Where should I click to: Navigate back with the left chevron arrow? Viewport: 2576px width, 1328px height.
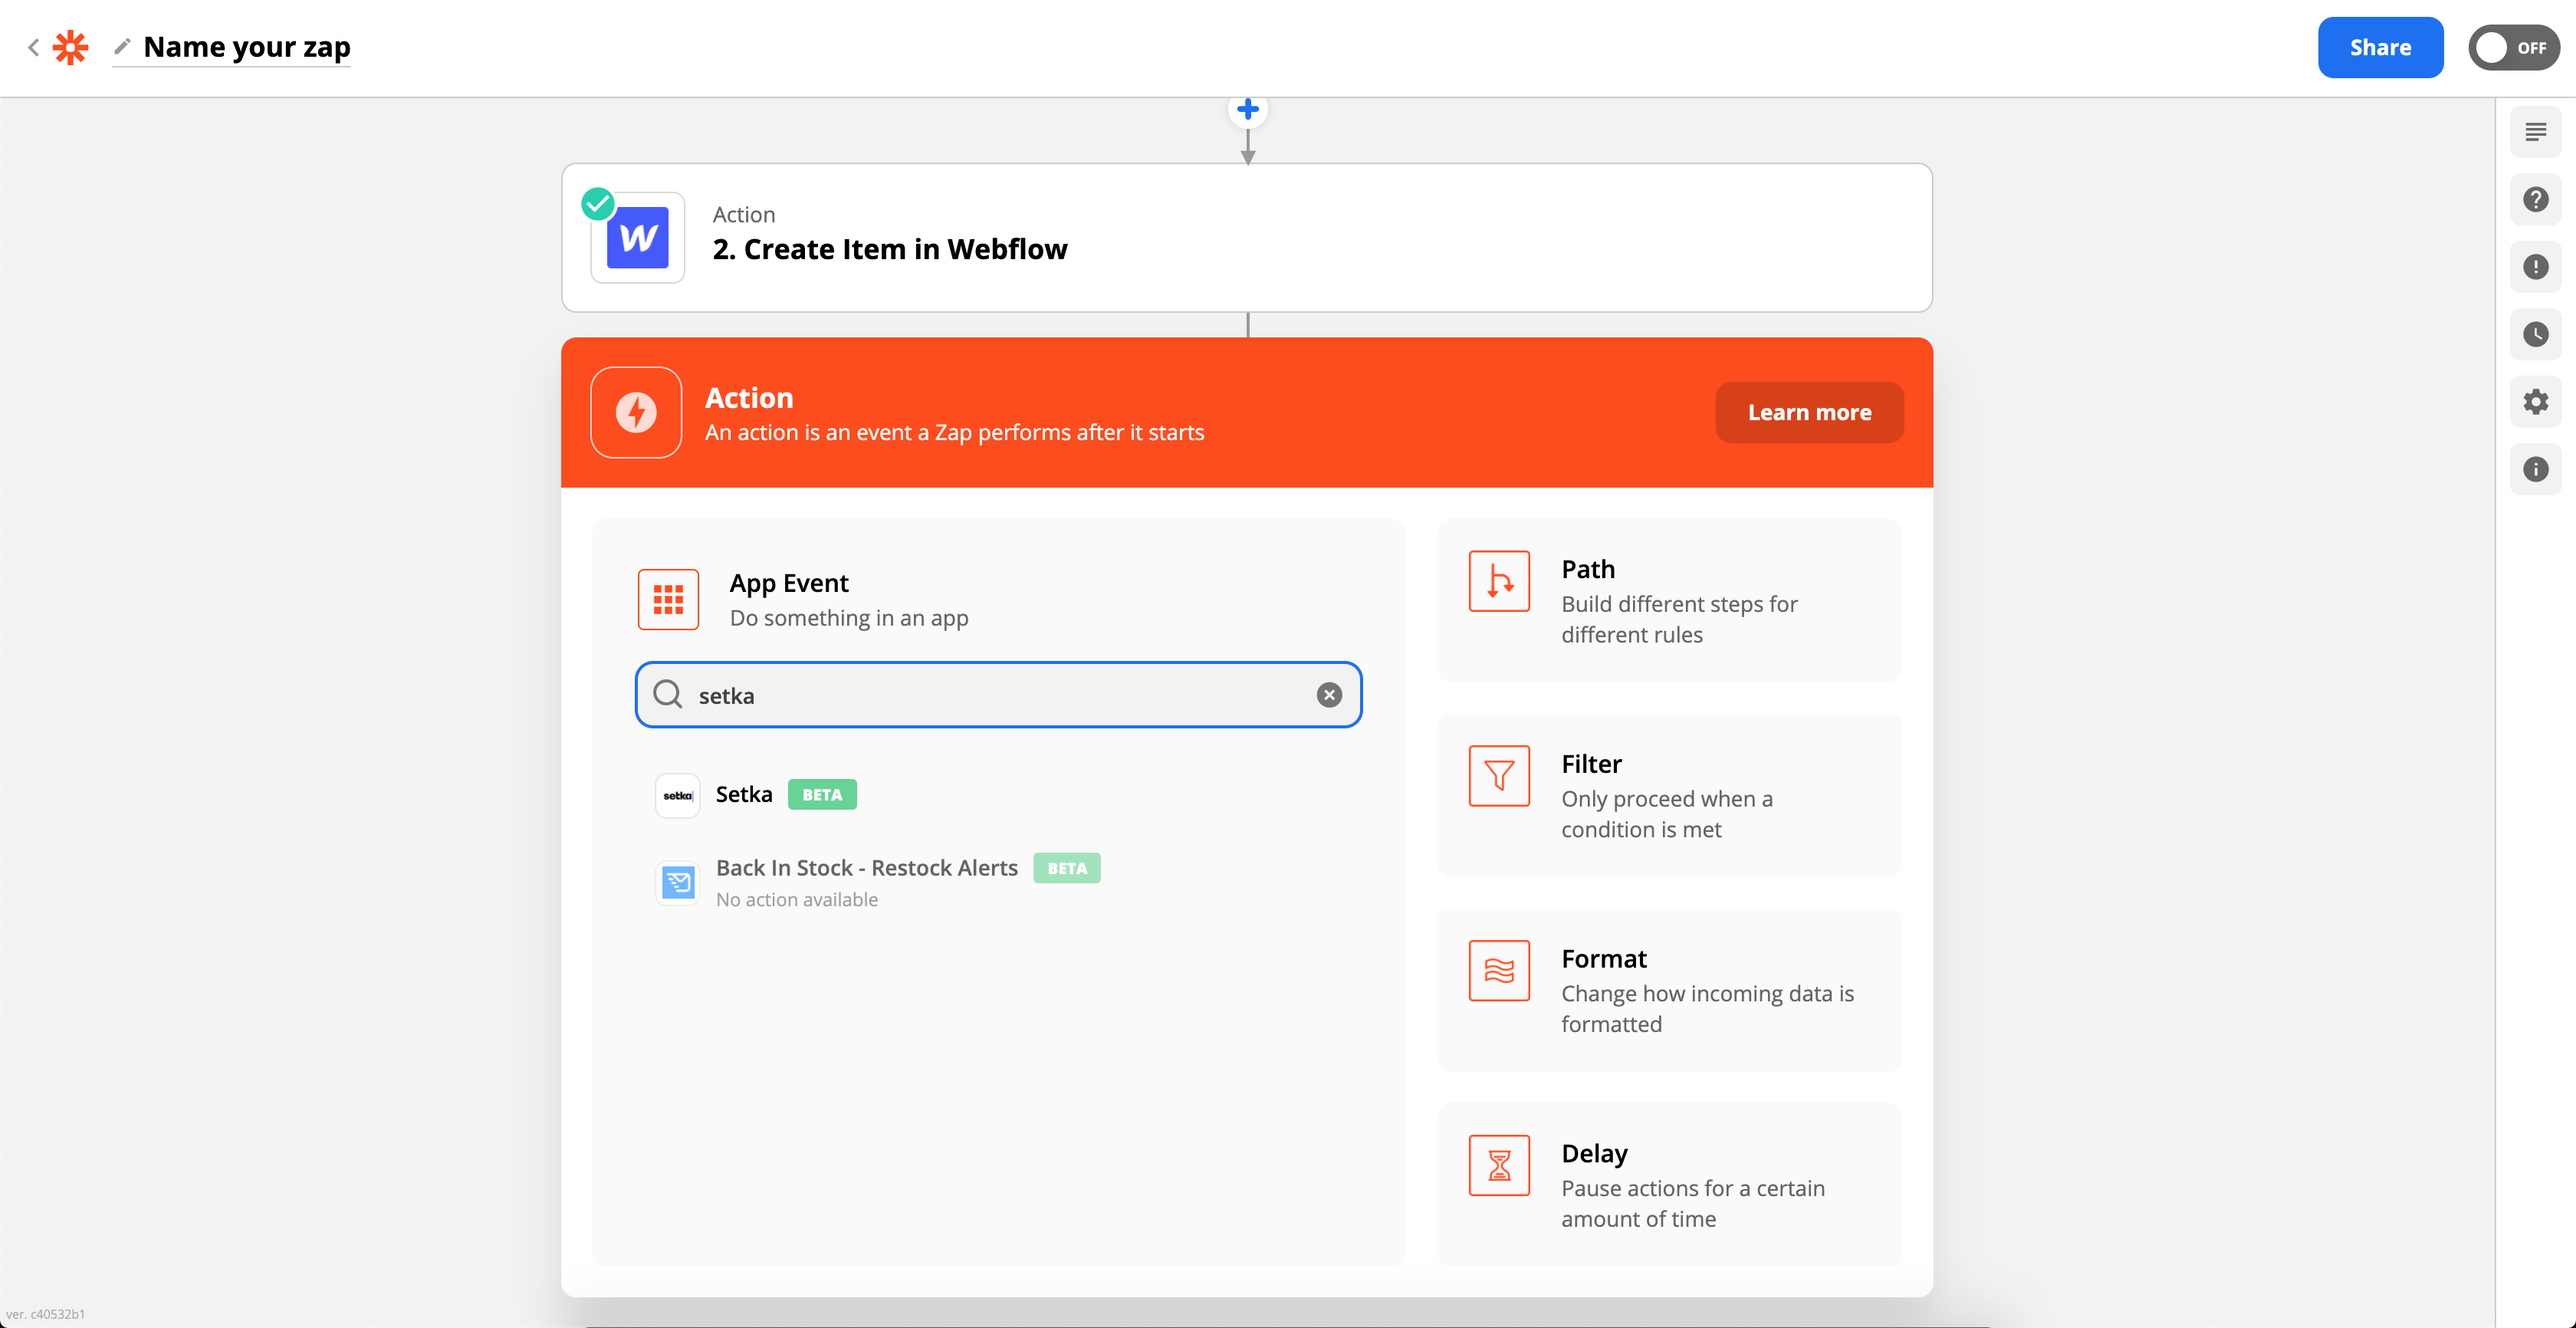pos(33,47)
